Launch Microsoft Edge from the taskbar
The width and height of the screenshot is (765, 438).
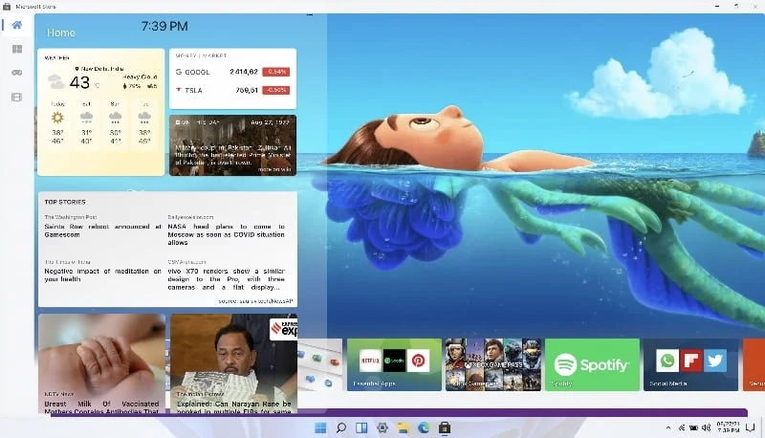pyautogui.click(x=424, y=427)
